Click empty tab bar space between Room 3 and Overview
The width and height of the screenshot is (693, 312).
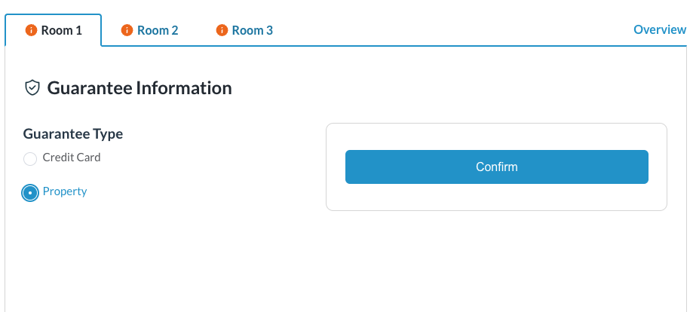click(452, 30)
